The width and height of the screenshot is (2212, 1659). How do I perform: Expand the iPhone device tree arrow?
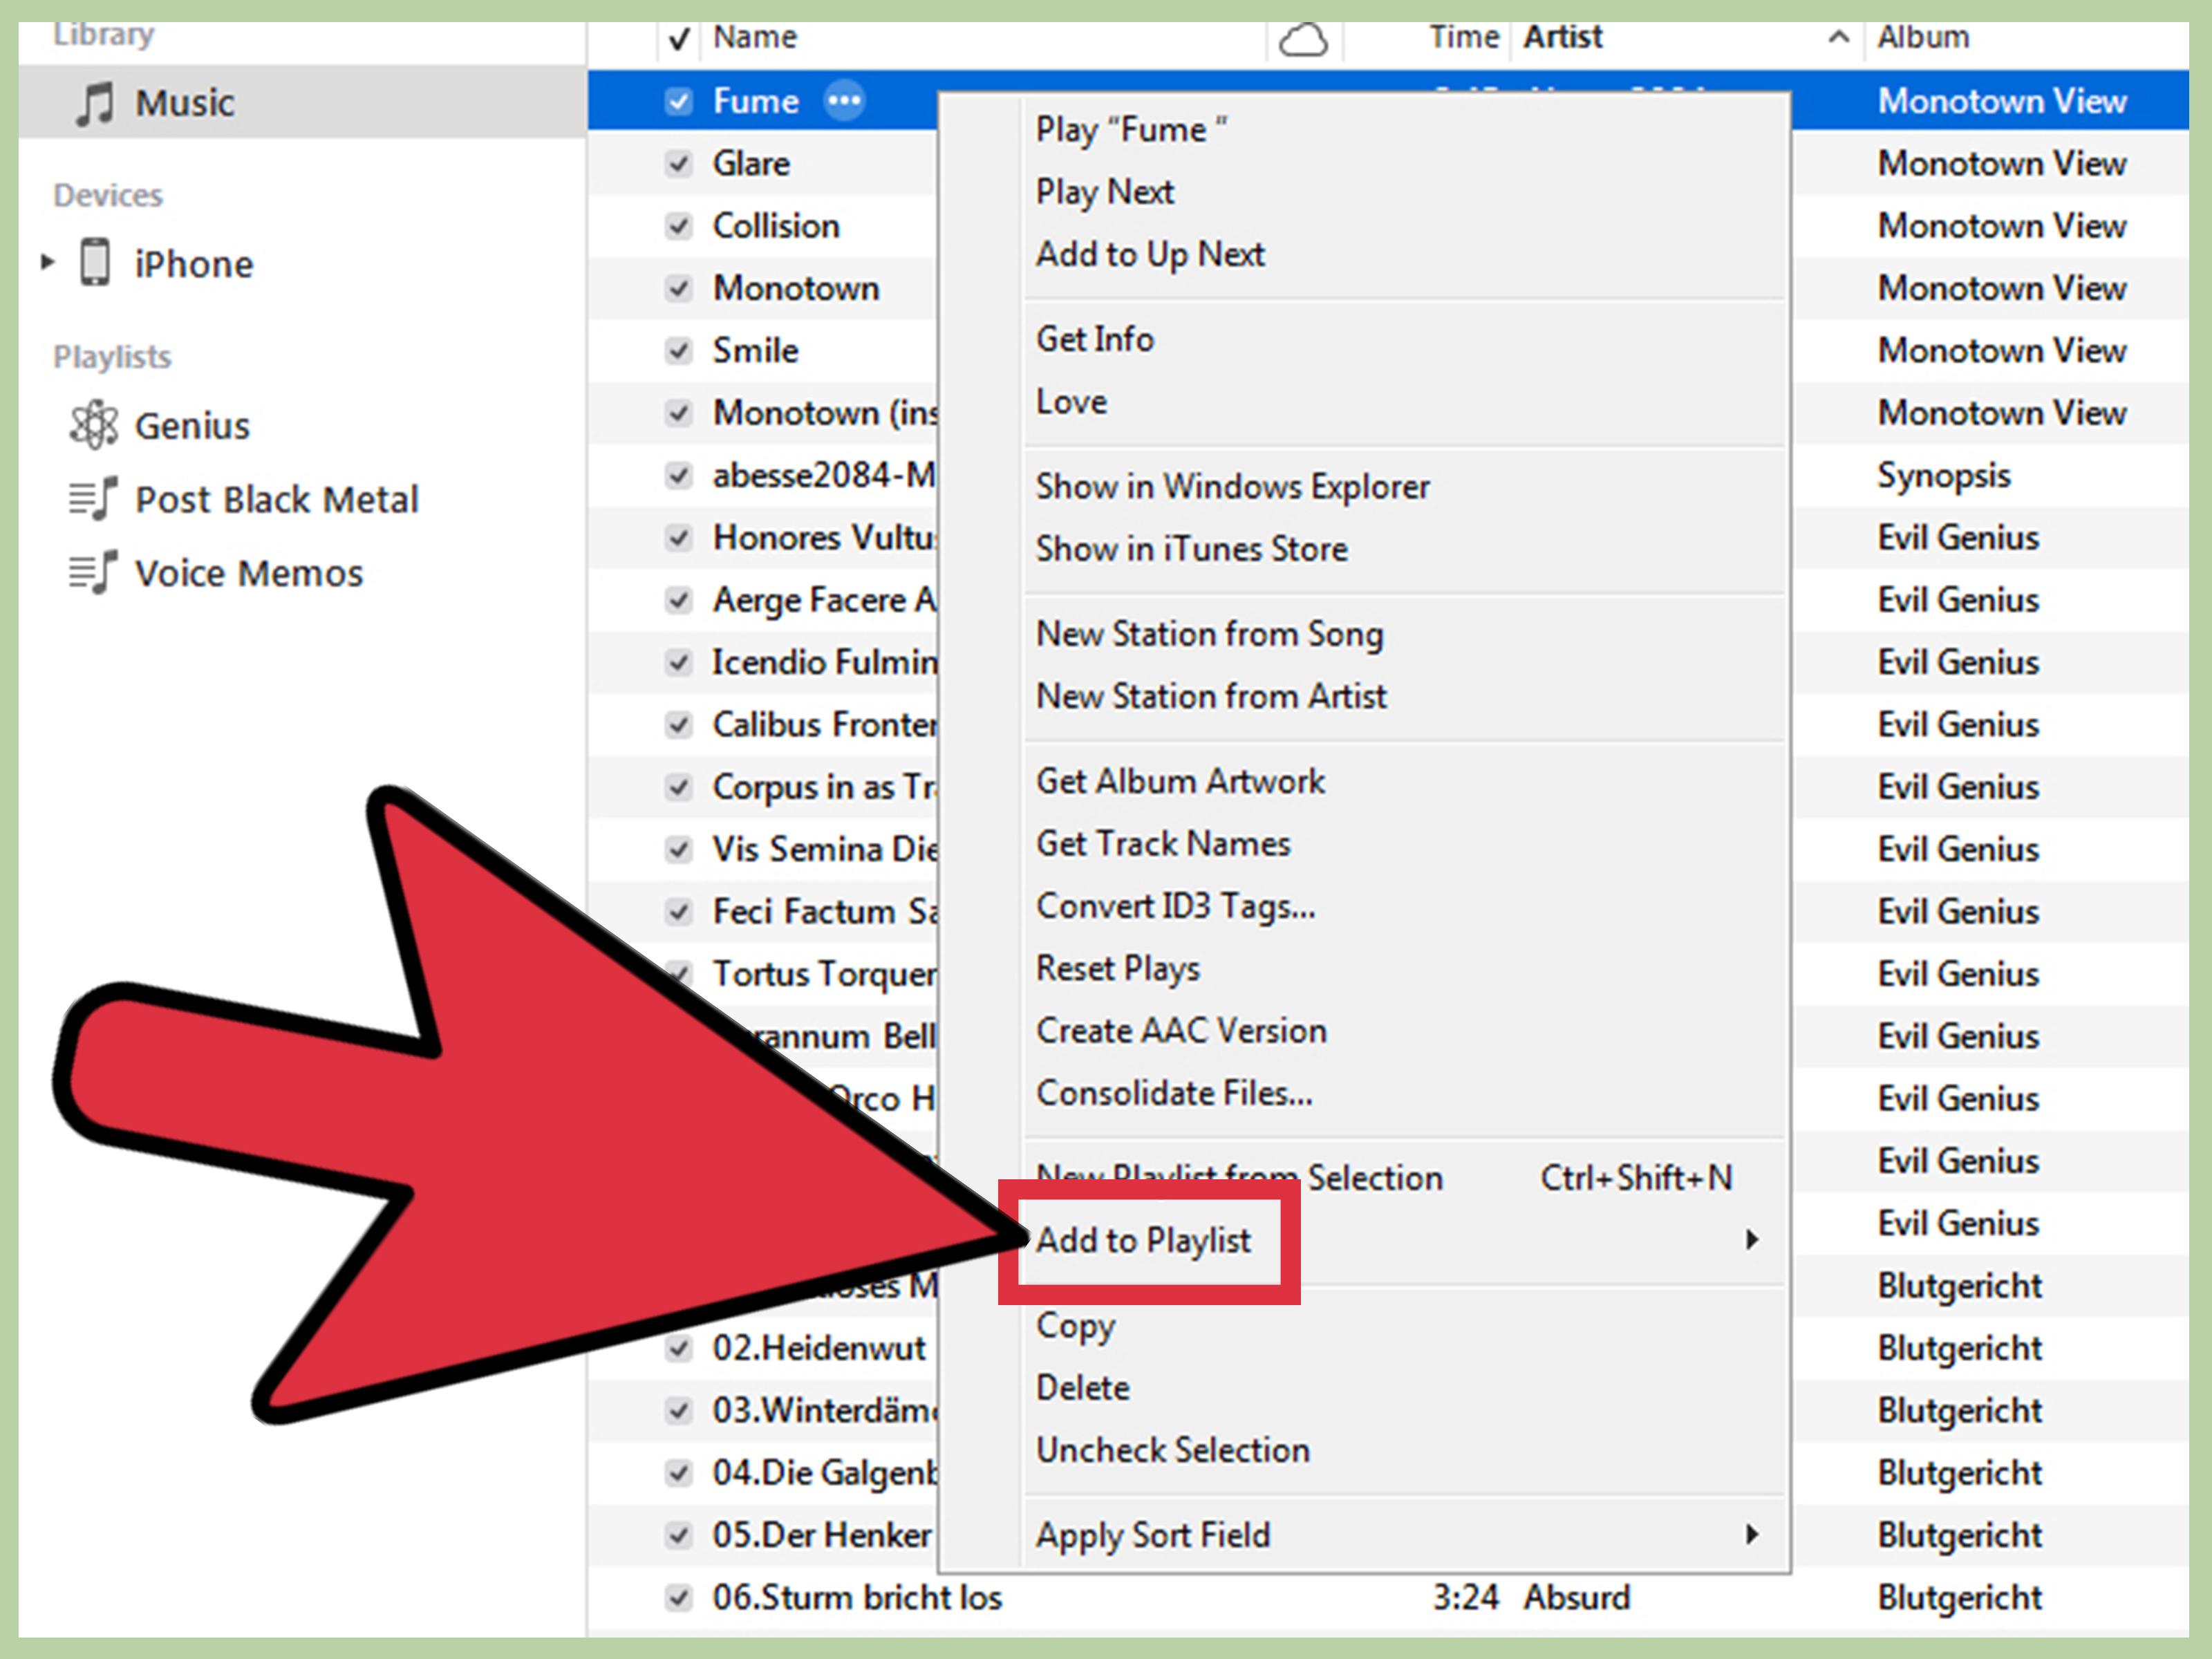(x=46, y=263)
